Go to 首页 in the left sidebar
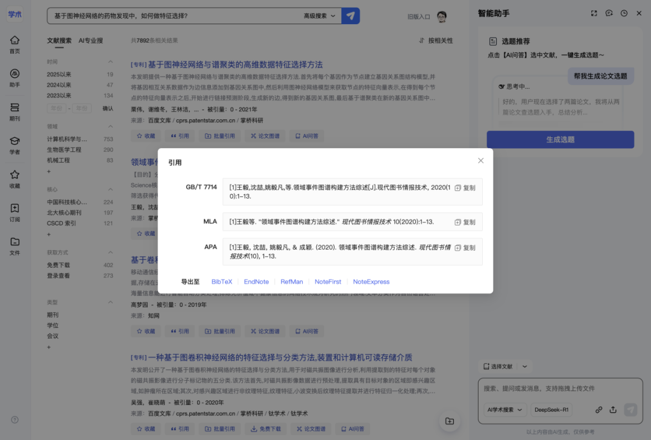The height and width of the screenshot is (440, 651). [14, 45]
